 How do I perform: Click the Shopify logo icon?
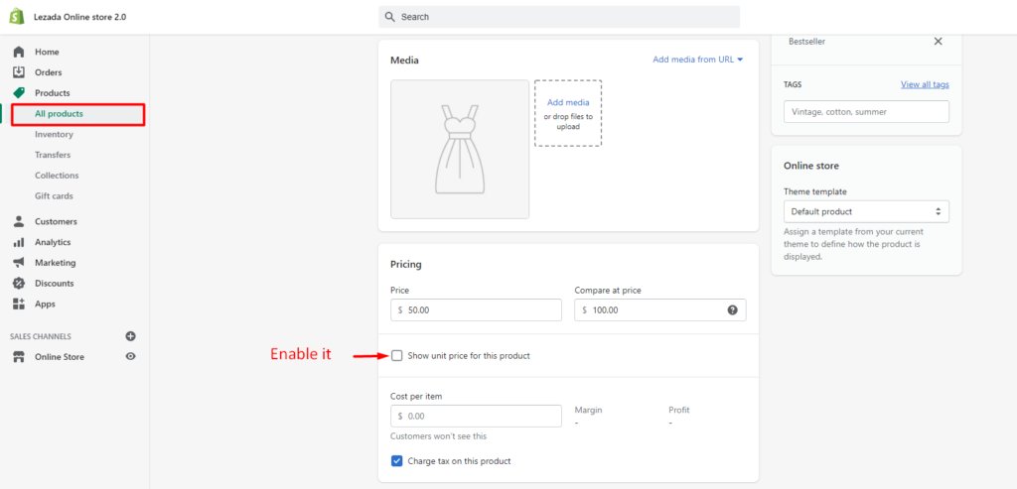click(x=16, y=17)
